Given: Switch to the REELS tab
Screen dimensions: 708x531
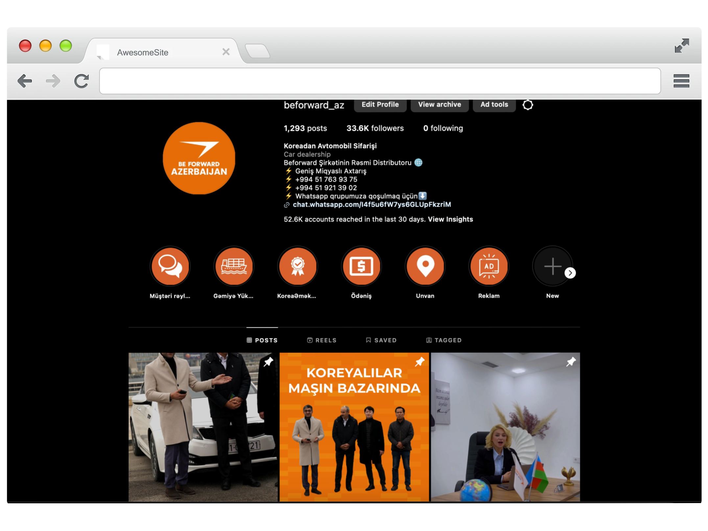Looking at the screenshot, I should coord(322,340).
